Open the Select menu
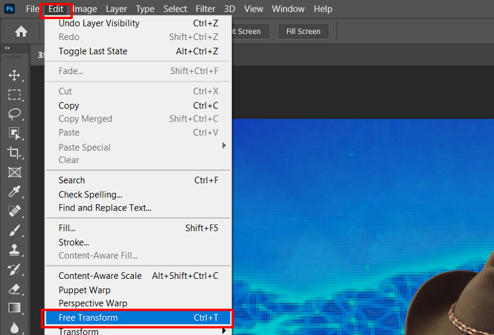The height and width of the screenshot is (335, 494). [175, 9]
